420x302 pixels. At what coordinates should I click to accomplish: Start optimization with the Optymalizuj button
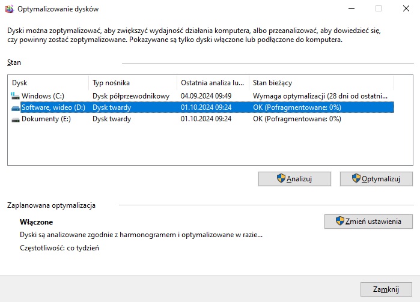pos(376,178)
